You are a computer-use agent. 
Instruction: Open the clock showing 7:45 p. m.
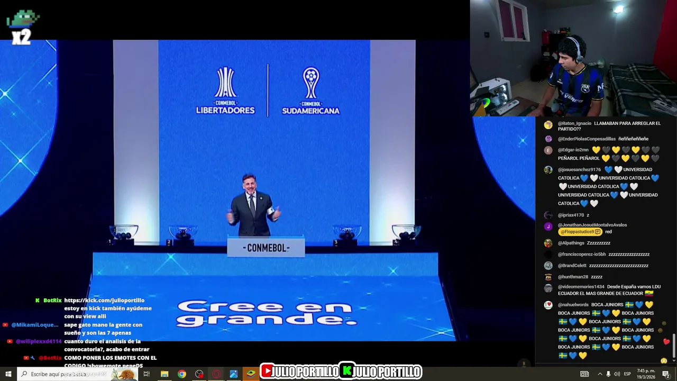646,374
